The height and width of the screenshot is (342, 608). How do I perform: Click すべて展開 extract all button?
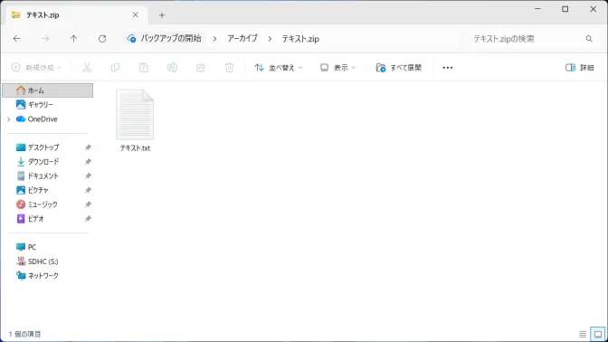(x=399, y=68)
